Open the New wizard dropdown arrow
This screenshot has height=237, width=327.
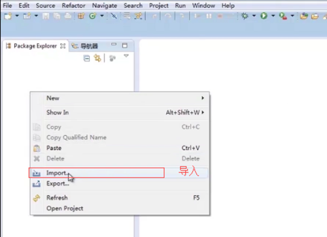click(17, 16)
